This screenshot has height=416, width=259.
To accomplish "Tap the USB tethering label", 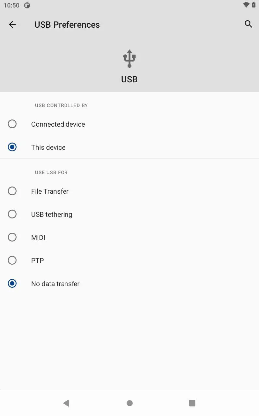I will 52,215.
